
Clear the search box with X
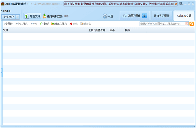(187, 24)
